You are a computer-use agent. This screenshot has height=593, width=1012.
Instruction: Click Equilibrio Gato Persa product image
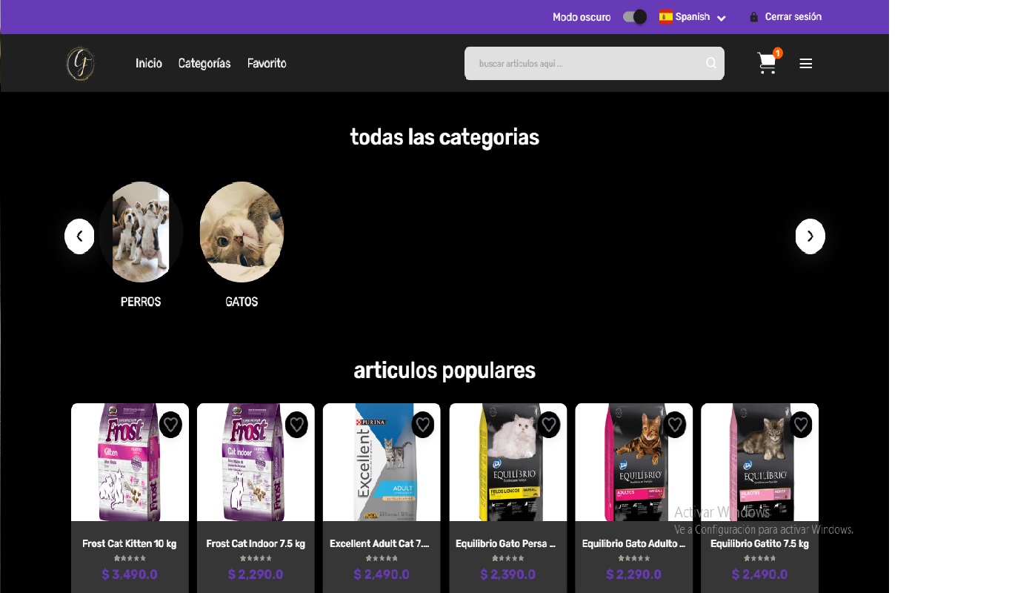tap(507, 463)
